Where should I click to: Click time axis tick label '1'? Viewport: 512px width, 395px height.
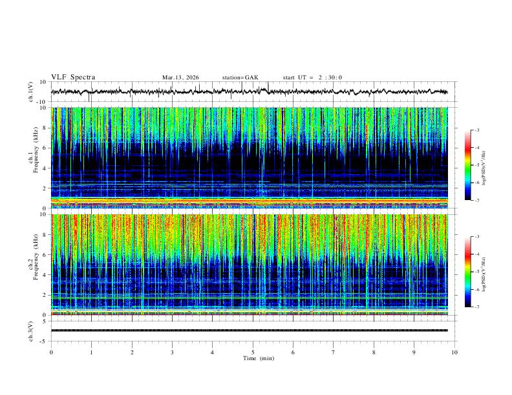[x=91, y=352]
